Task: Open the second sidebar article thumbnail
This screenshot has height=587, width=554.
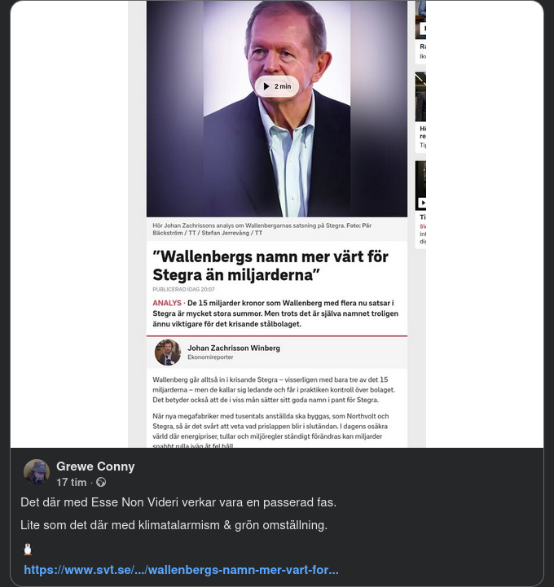Action: [420, 97]
